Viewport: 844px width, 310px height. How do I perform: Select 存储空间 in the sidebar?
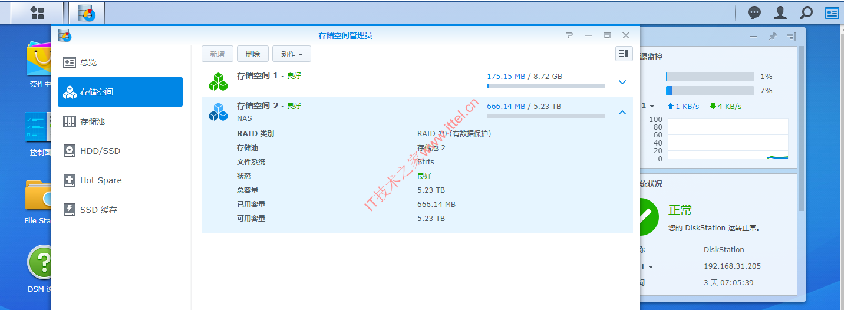click(120, 92)
